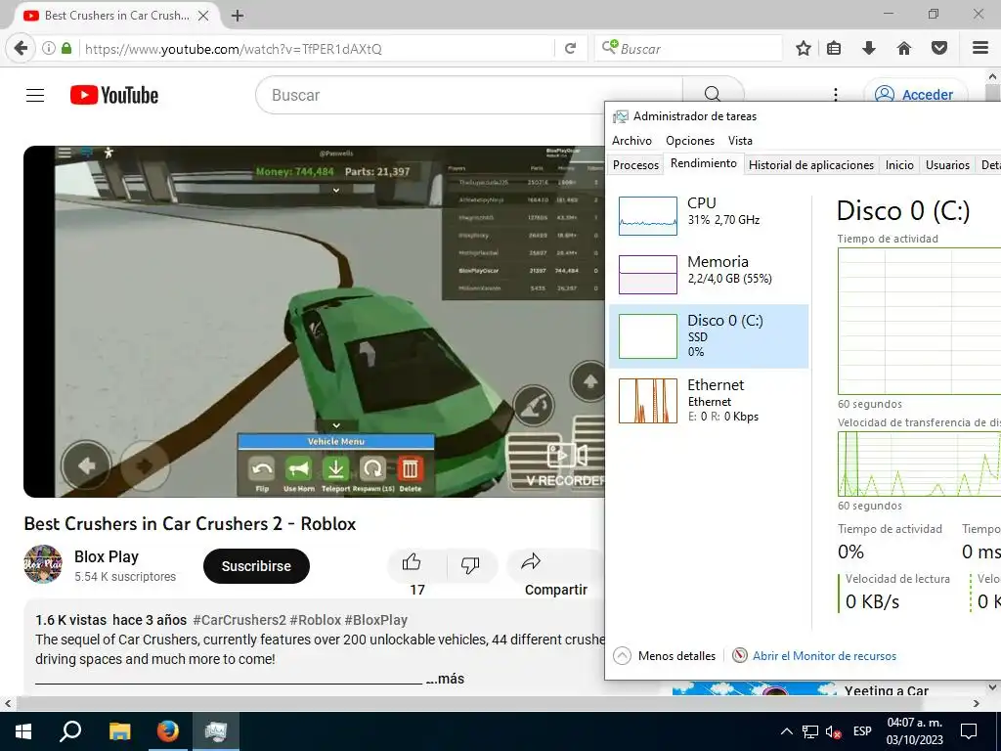
Task: Bookmark this page with star icon
Action: coord(804,49)
